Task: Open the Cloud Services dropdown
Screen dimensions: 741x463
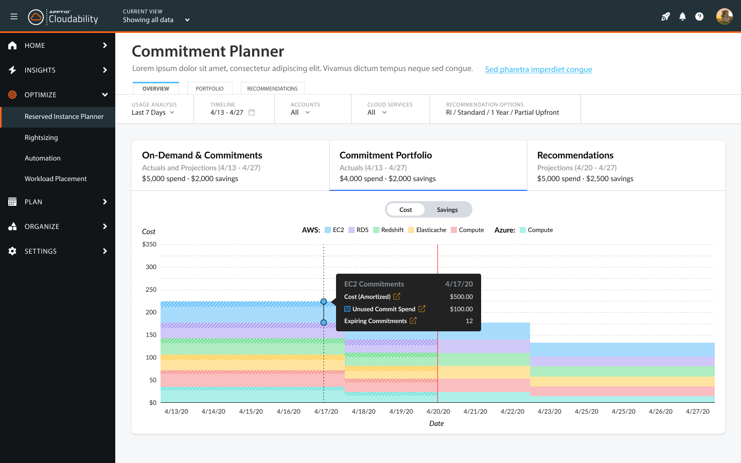Action: [x=377, y=113]
